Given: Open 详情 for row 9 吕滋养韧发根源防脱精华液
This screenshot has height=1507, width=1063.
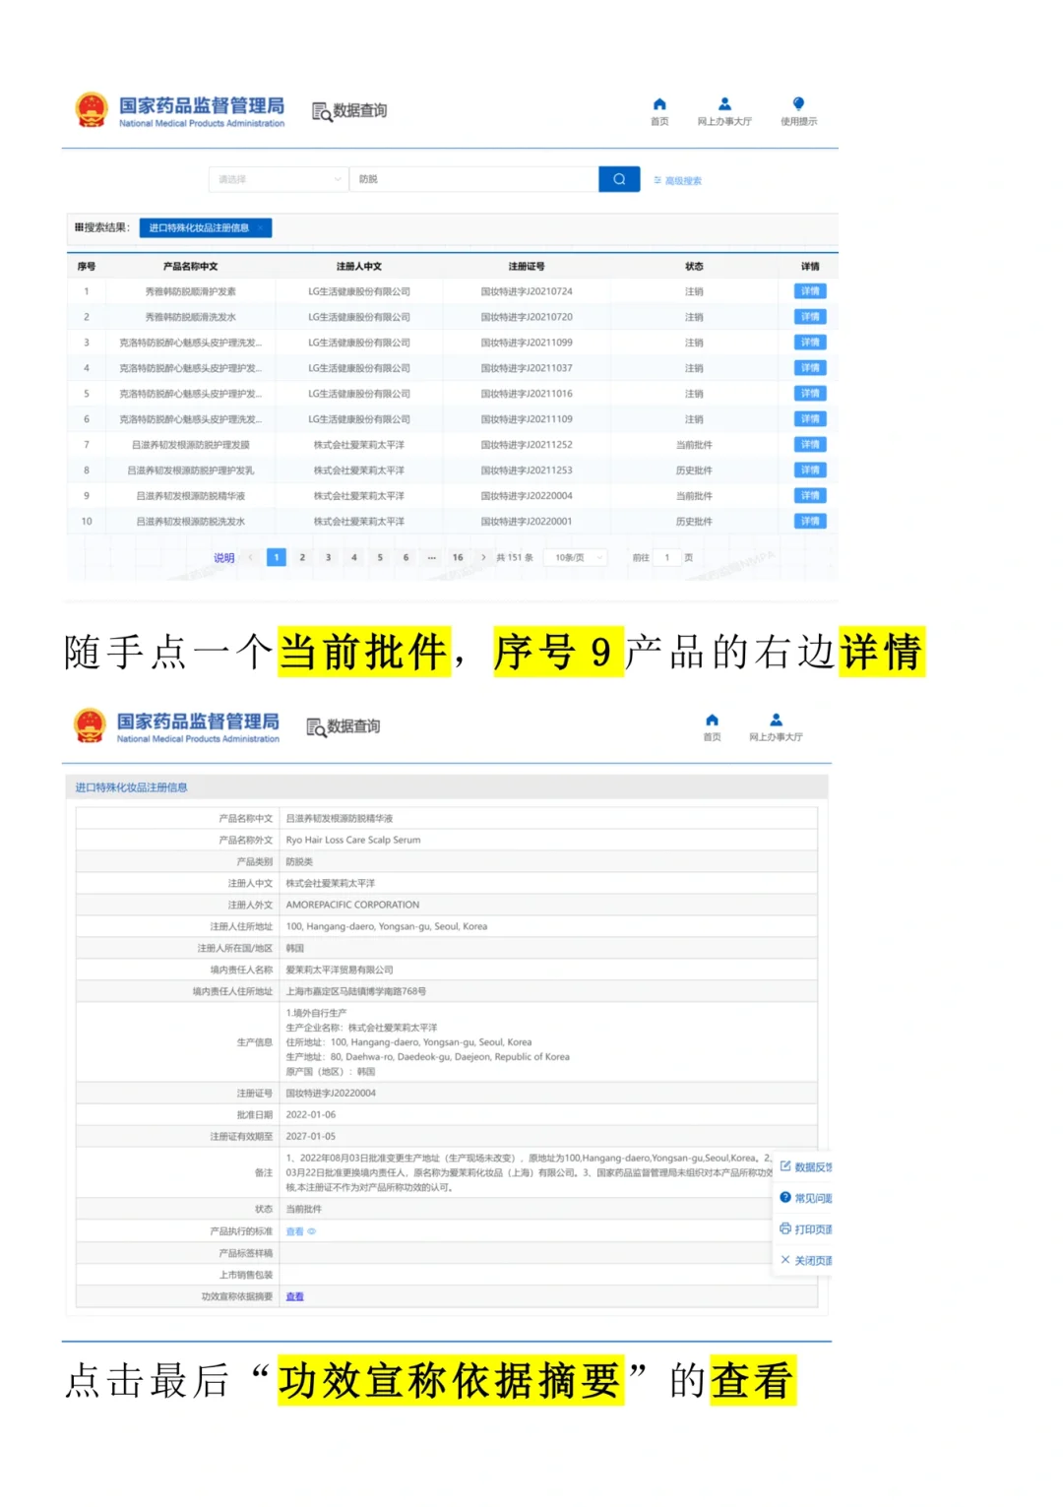Looking at the screenshot, I should coord(810,496).
